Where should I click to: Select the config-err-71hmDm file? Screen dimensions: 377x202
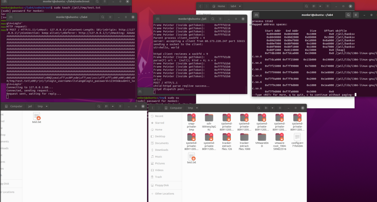point(298,139)
